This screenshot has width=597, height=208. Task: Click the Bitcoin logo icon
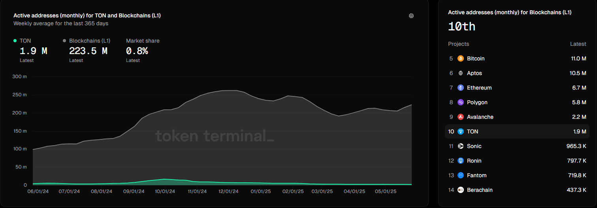(460, 58)
